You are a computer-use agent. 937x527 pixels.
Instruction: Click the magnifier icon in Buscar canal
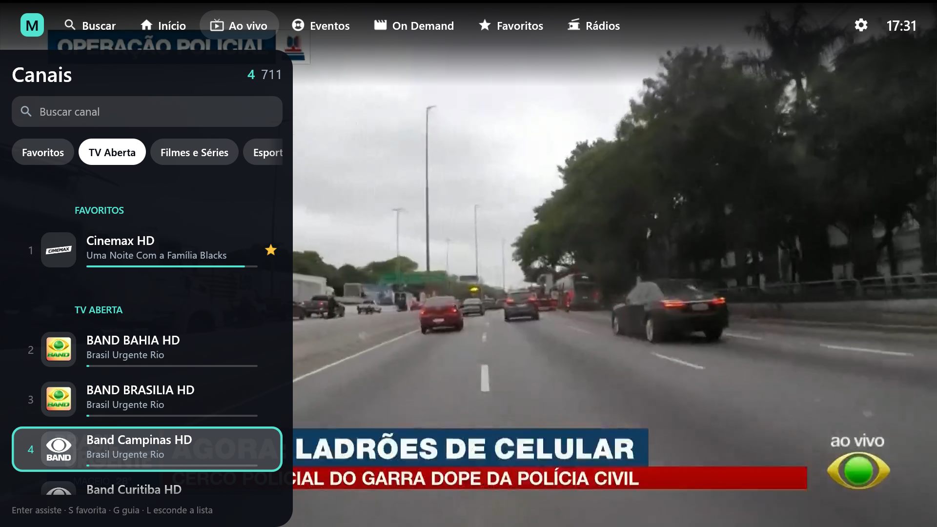click(x=26, y=112)
